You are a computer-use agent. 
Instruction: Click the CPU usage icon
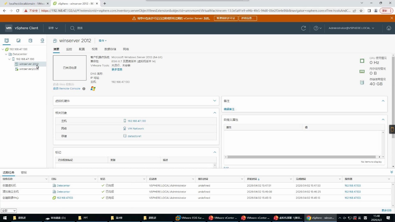point(362,61)
